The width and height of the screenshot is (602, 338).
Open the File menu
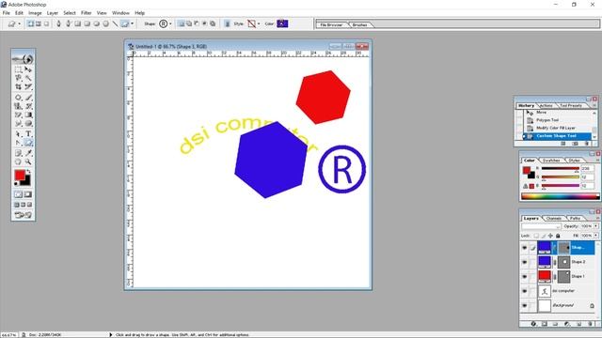pyautogui.click(x=7, y=13)
